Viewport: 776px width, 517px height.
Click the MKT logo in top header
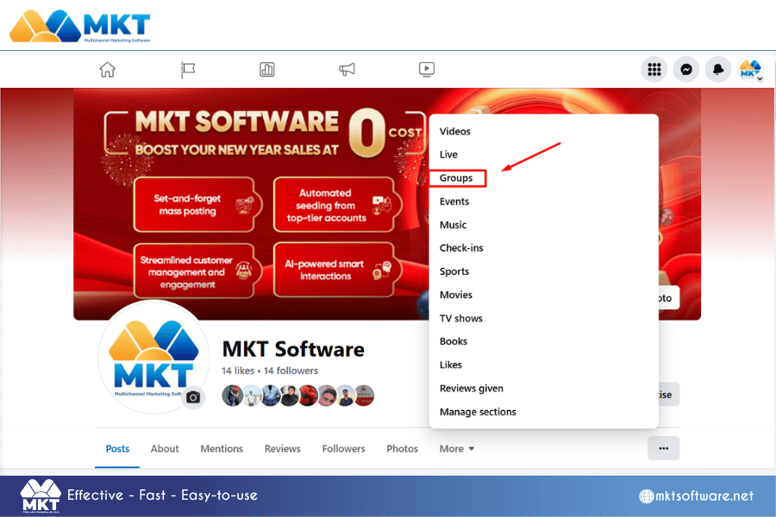tap(80, 26)
